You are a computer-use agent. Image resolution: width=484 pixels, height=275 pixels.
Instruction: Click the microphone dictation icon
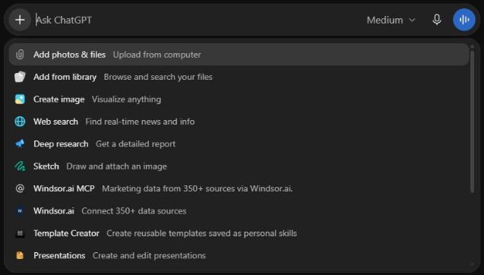coord(436,20)
